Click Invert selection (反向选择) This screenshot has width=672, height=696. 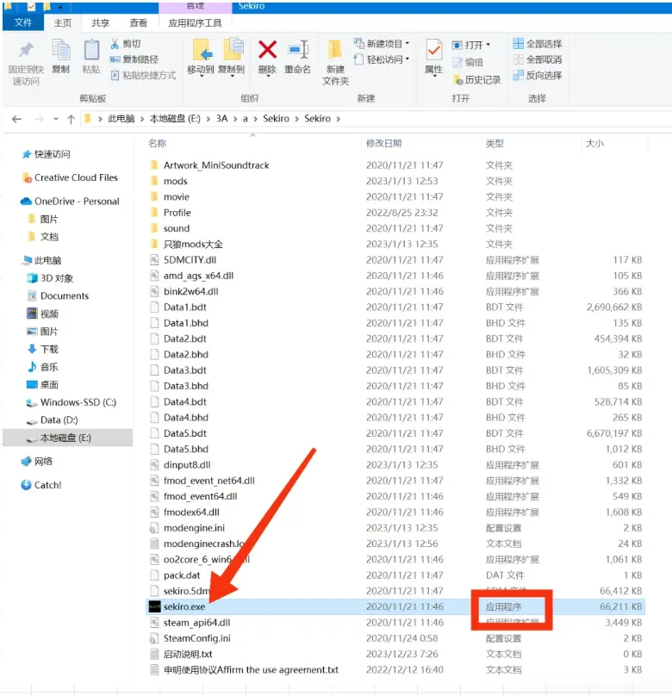pos(537,76)
